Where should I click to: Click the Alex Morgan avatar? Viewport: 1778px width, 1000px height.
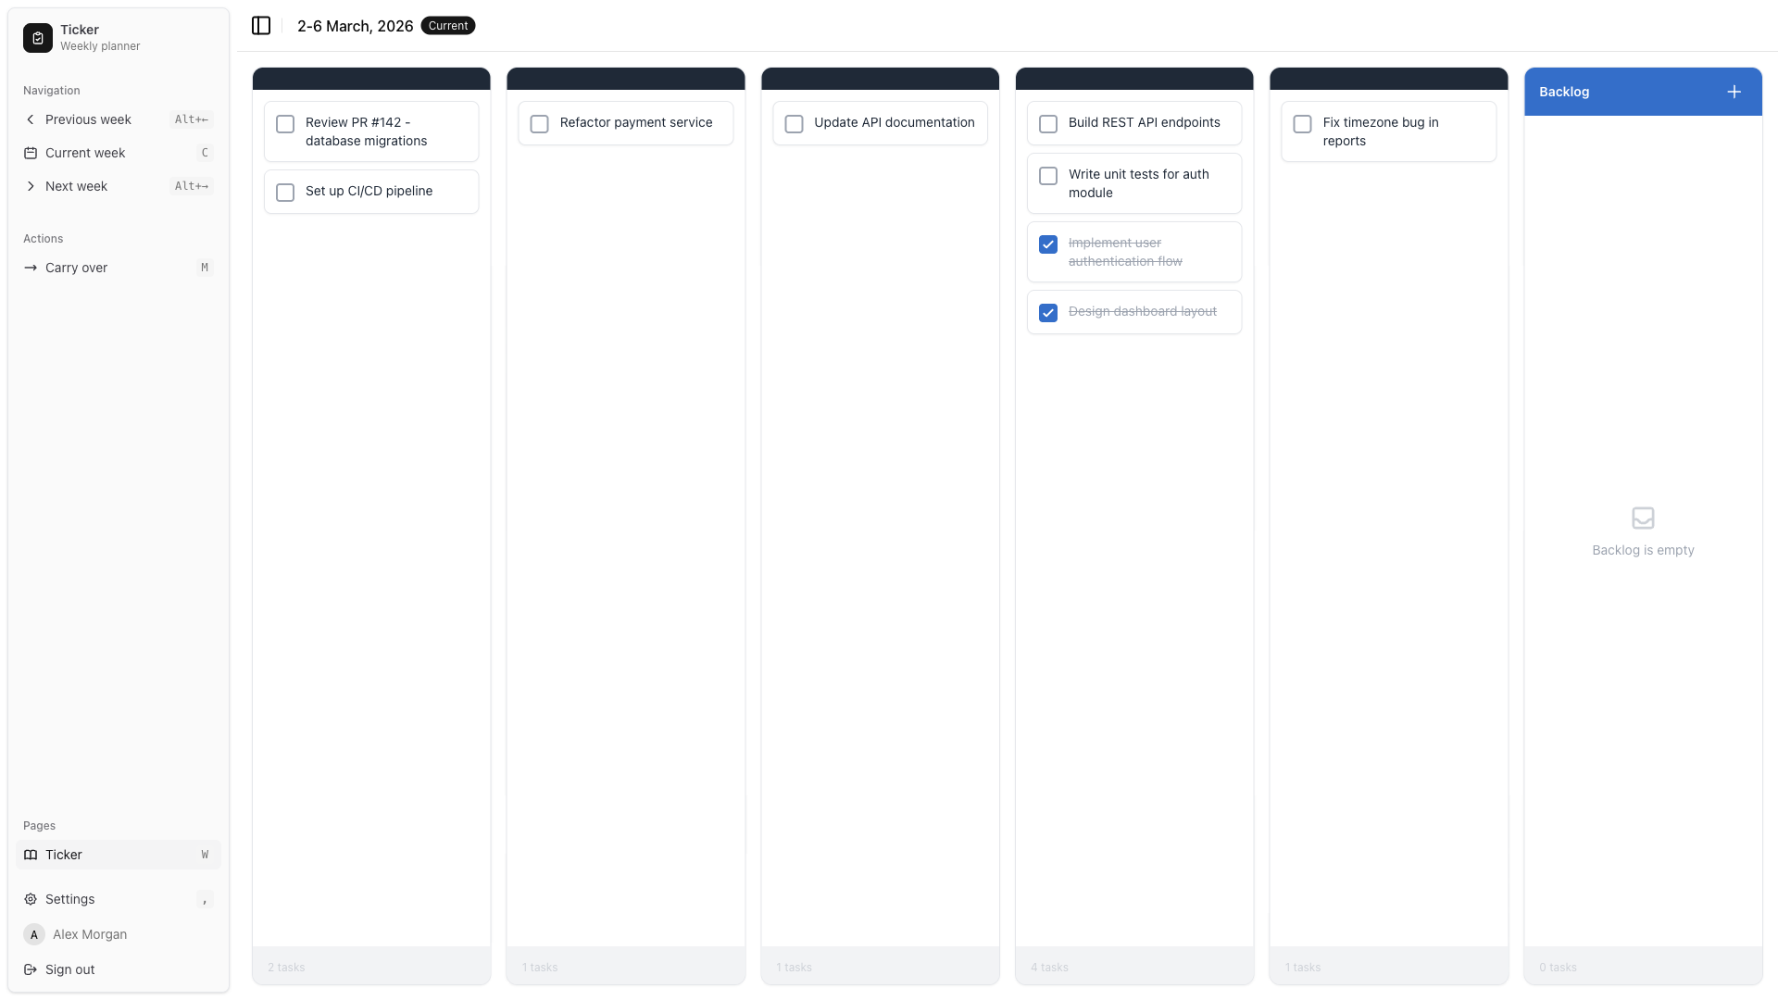[33, 934]
